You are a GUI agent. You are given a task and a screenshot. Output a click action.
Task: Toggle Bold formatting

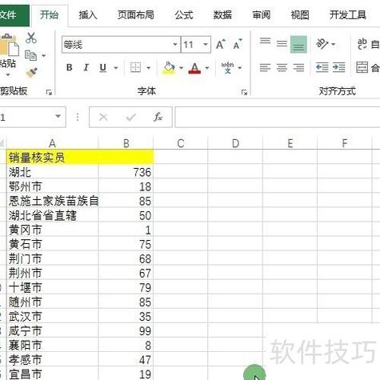[70, 67]
